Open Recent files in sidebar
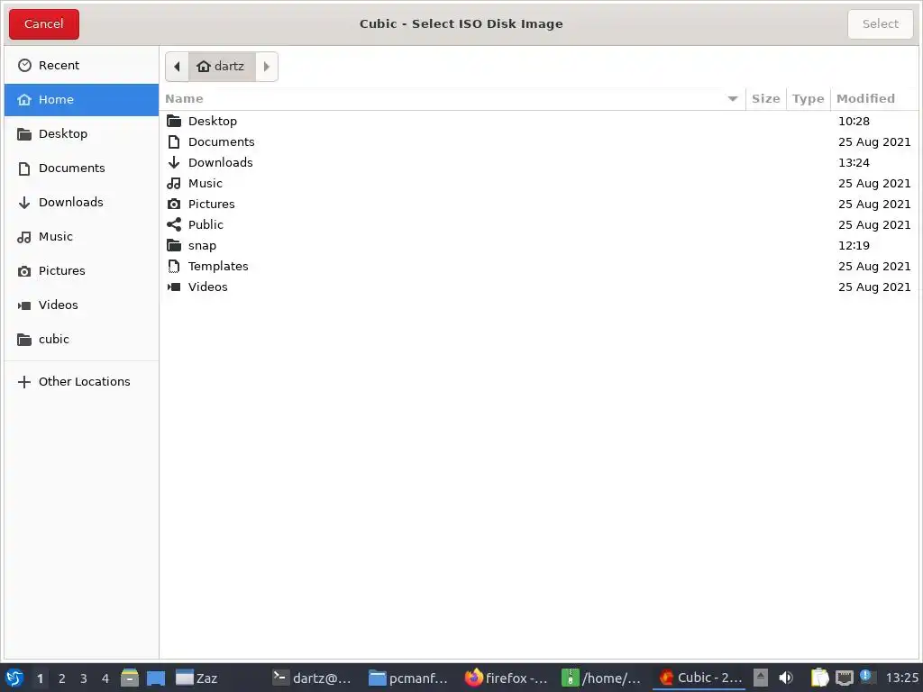This screenshot has height=692, width=923. 81,65
